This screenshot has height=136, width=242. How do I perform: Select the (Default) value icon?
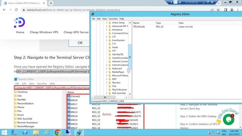(x=135, y=26)
